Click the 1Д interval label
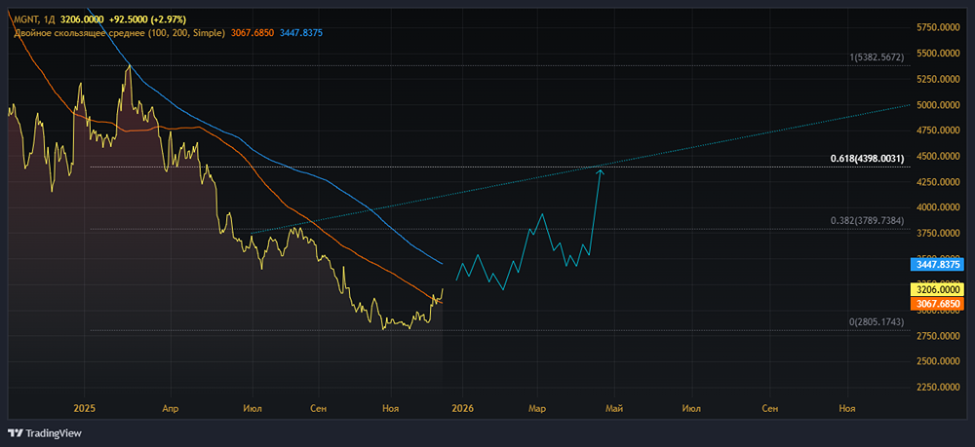The height and width of the screenshot is (447, 975). pos(51,19)
